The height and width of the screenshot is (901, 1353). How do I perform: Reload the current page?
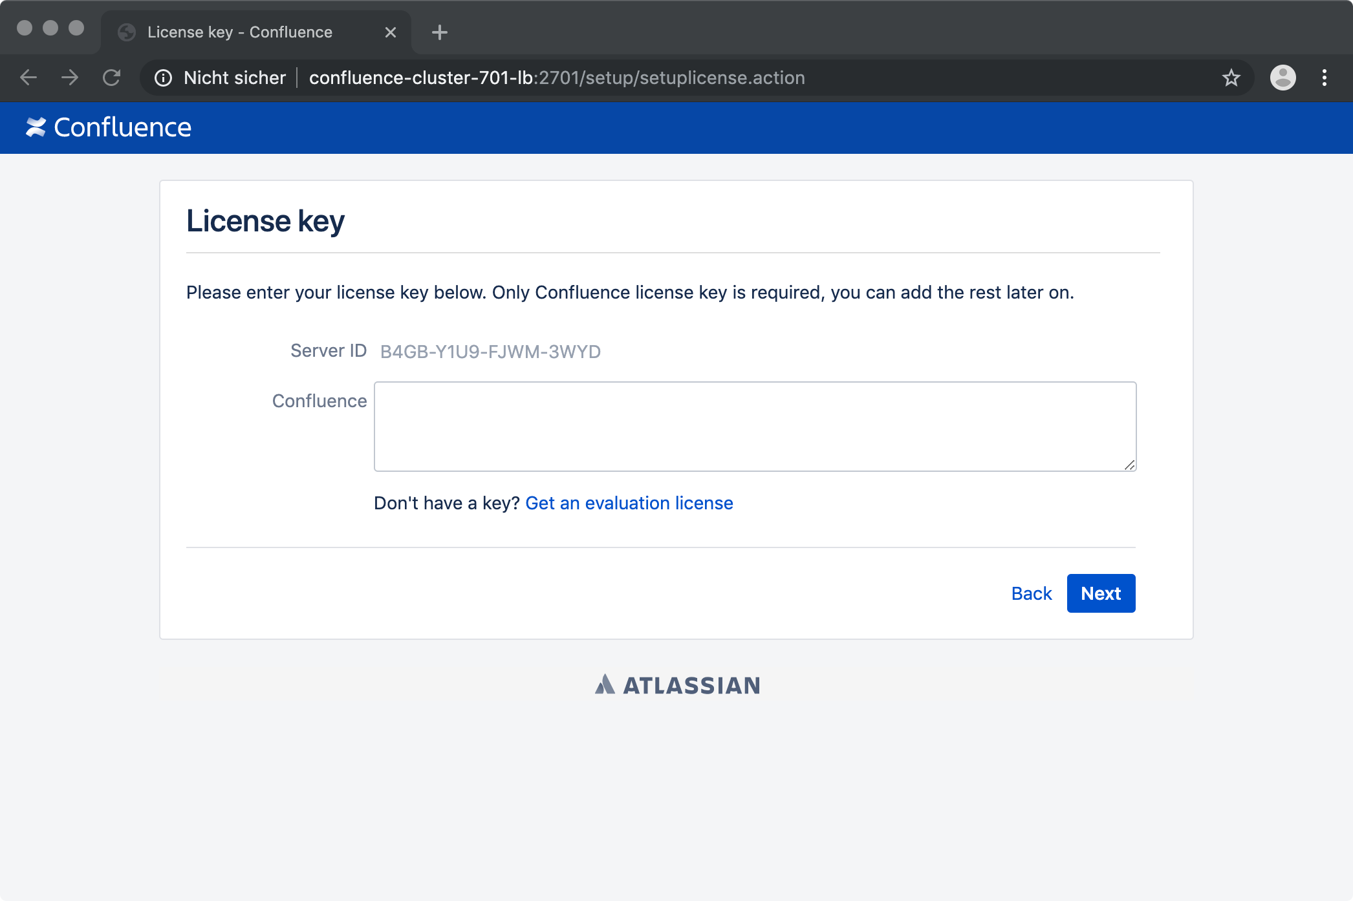coord(111,78)
